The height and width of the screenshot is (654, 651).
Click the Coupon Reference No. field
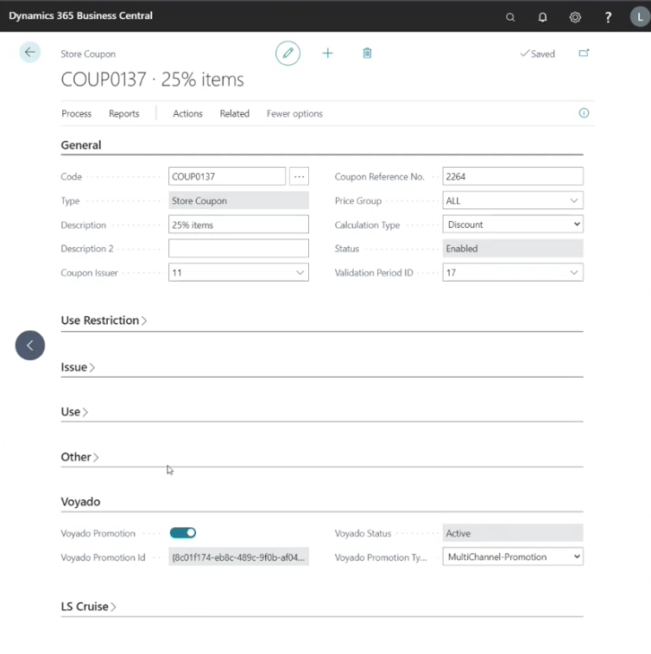click(x=513, y=176)
